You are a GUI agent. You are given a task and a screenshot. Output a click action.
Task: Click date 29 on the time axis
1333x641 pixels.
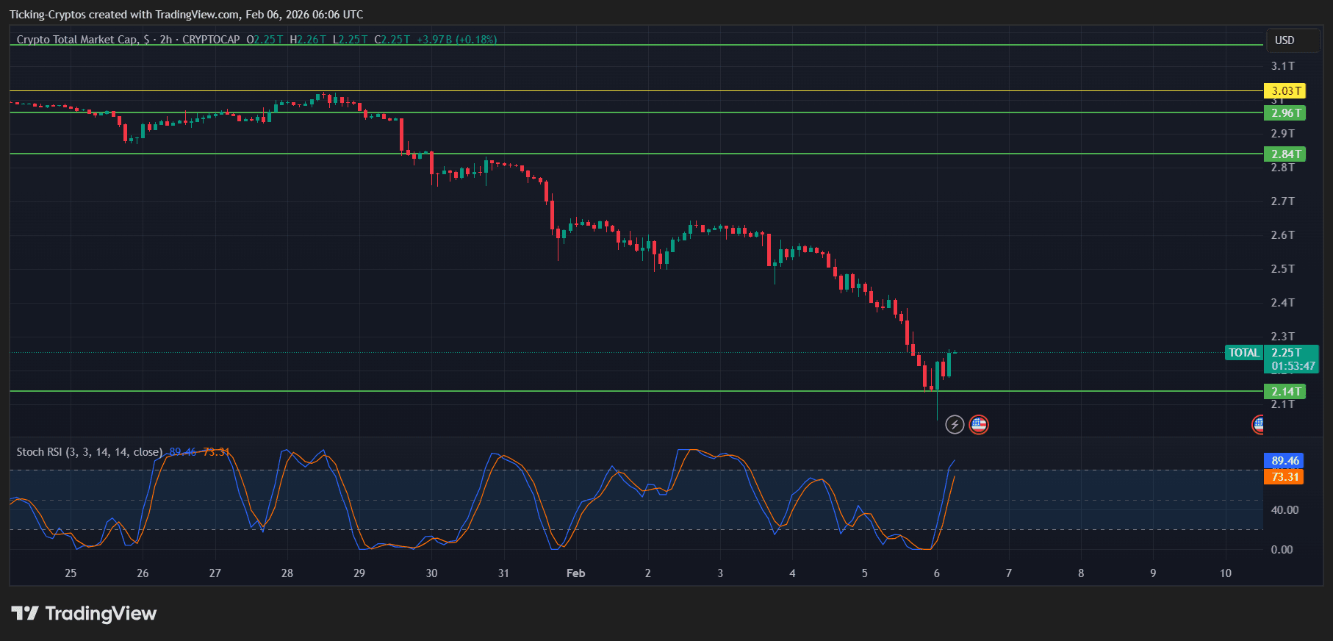click(359, 573)
